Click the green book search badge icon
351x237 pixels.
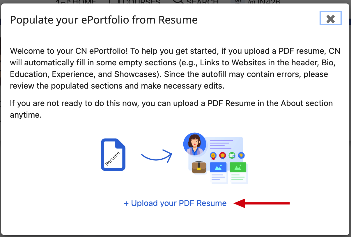pyautogui.click(x=232, y=155)
